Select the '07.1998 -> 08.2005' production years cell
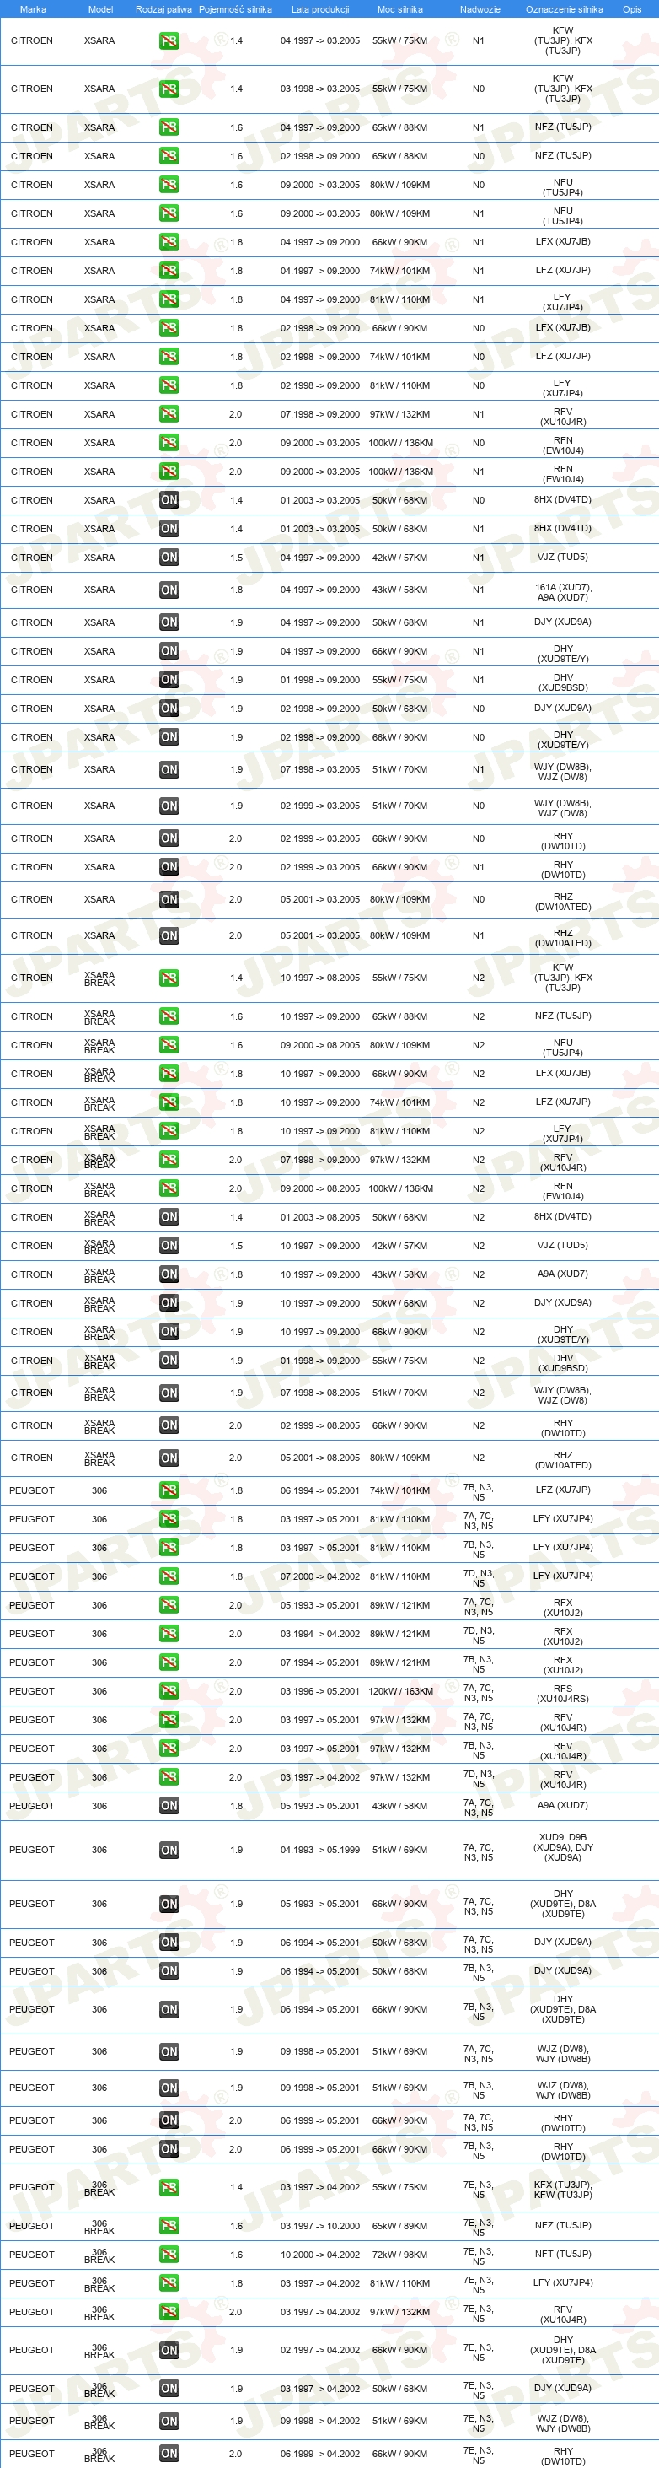659x2468 pixels. (320, 1394)
